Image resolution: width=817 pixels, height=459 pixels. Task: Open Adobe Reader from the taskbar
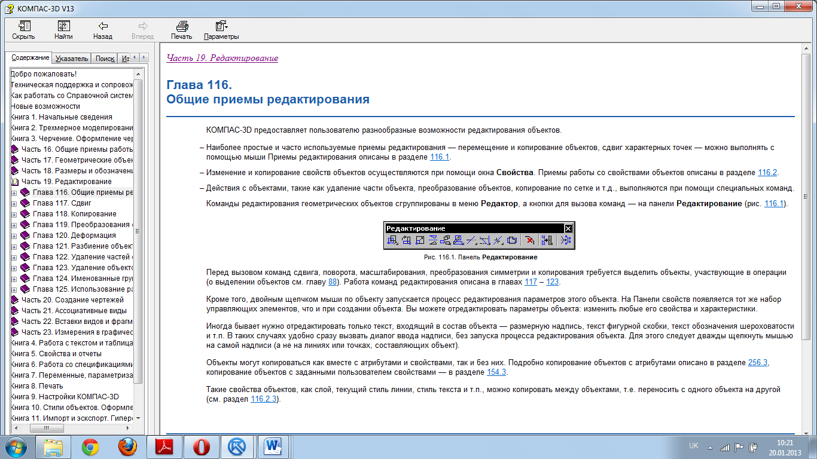pos(164,446)
